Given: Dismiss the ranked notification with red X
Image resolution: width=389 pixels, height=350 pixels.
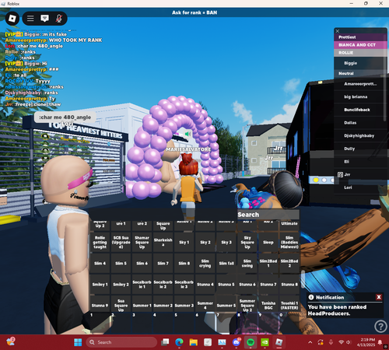Looking at the screenshot, I should click(x=379, y=297).
